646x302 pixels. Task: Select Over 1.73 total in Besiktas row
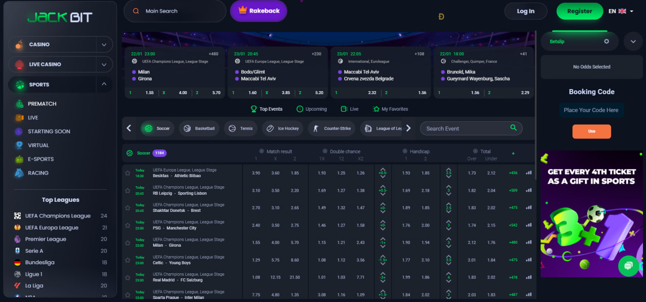point(472,173)
